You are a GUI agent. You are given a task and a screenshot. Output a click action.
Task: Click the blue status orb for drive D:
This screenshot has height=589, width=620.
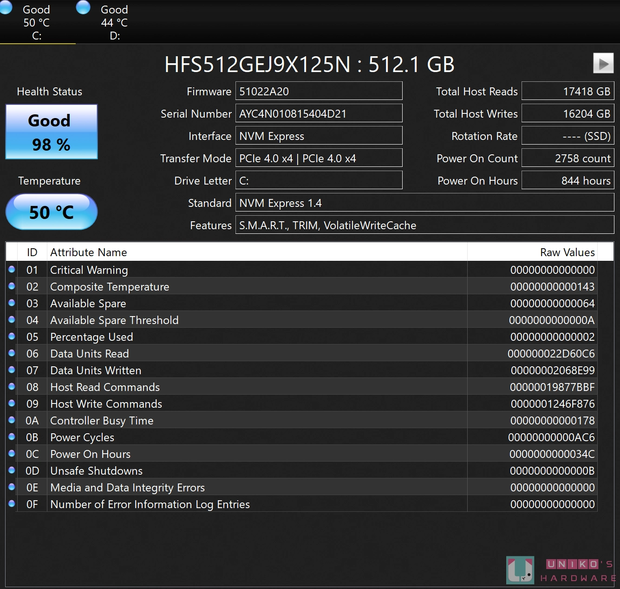[83, 7]
